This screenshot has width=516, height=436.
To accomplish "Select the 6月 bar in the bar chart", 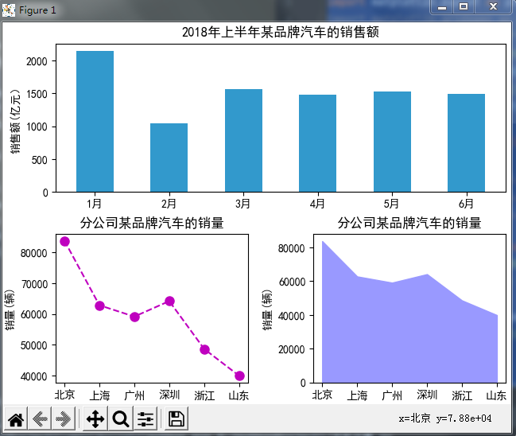I will point(466,142).
